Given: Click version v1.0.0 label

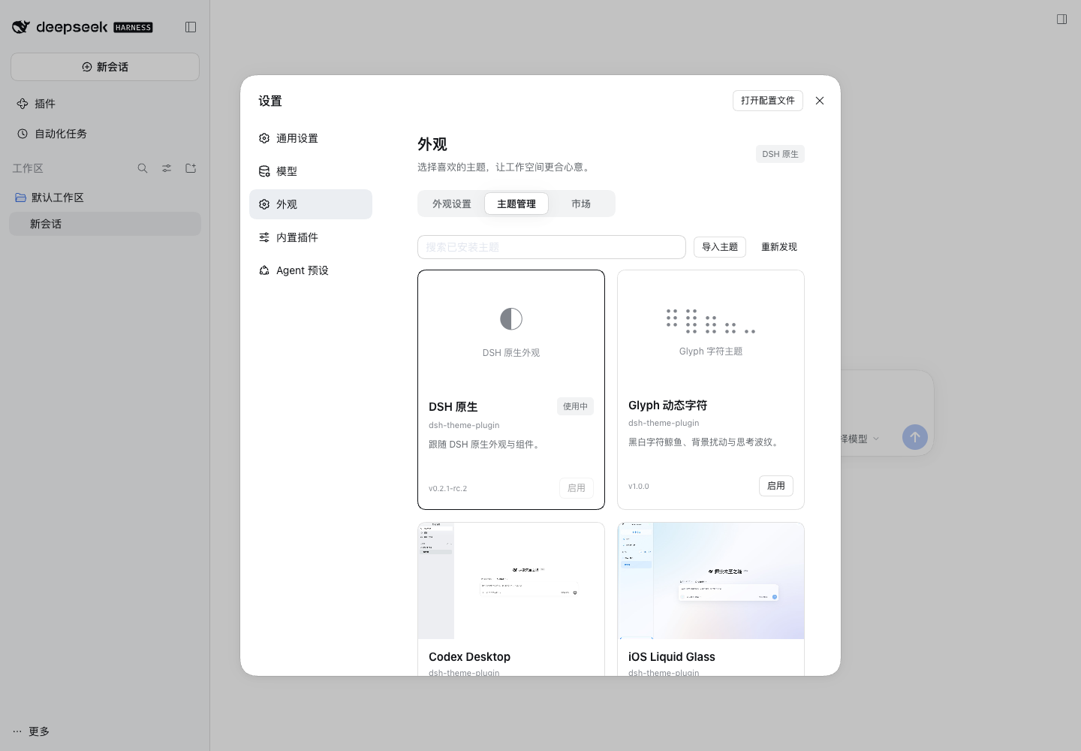Looking at the screenshot, I should point(639,486).
